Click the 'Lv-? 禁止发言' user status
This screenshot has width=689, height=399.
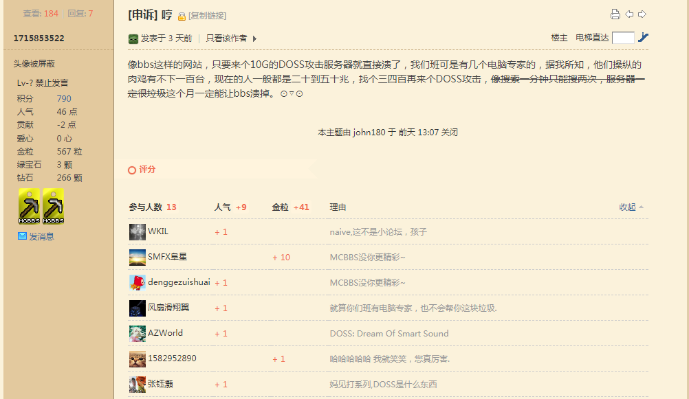(x=43, y=83)
